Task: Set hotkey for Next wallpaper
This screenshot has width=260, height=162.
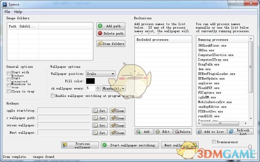Action: pos(100,132)
